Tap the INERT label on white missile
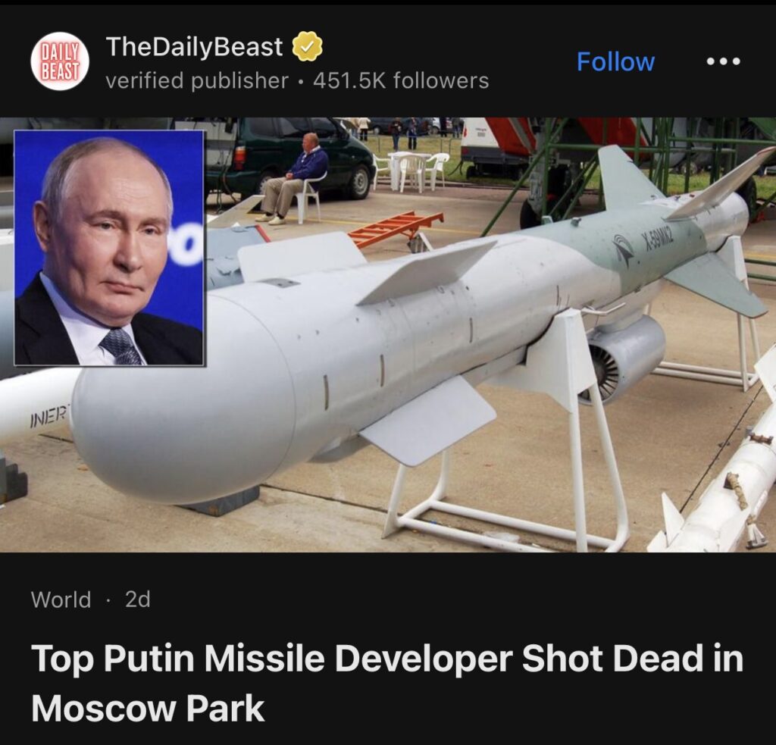 49,419
